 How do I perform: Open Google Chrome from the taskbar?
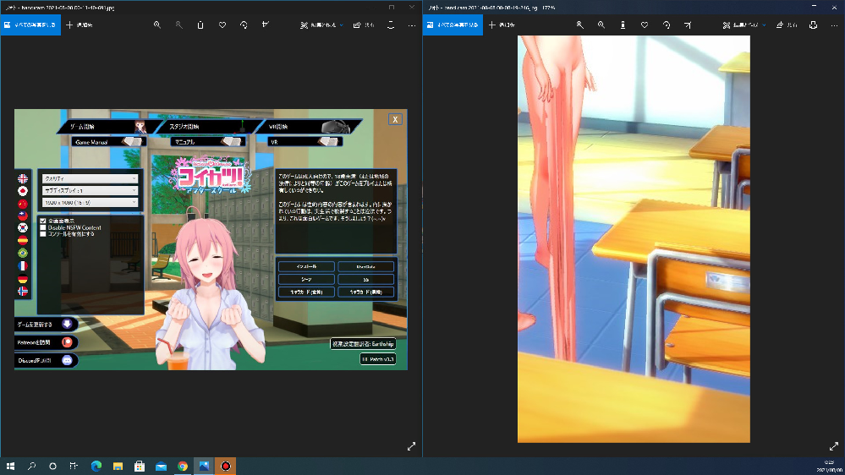[183, 466]
